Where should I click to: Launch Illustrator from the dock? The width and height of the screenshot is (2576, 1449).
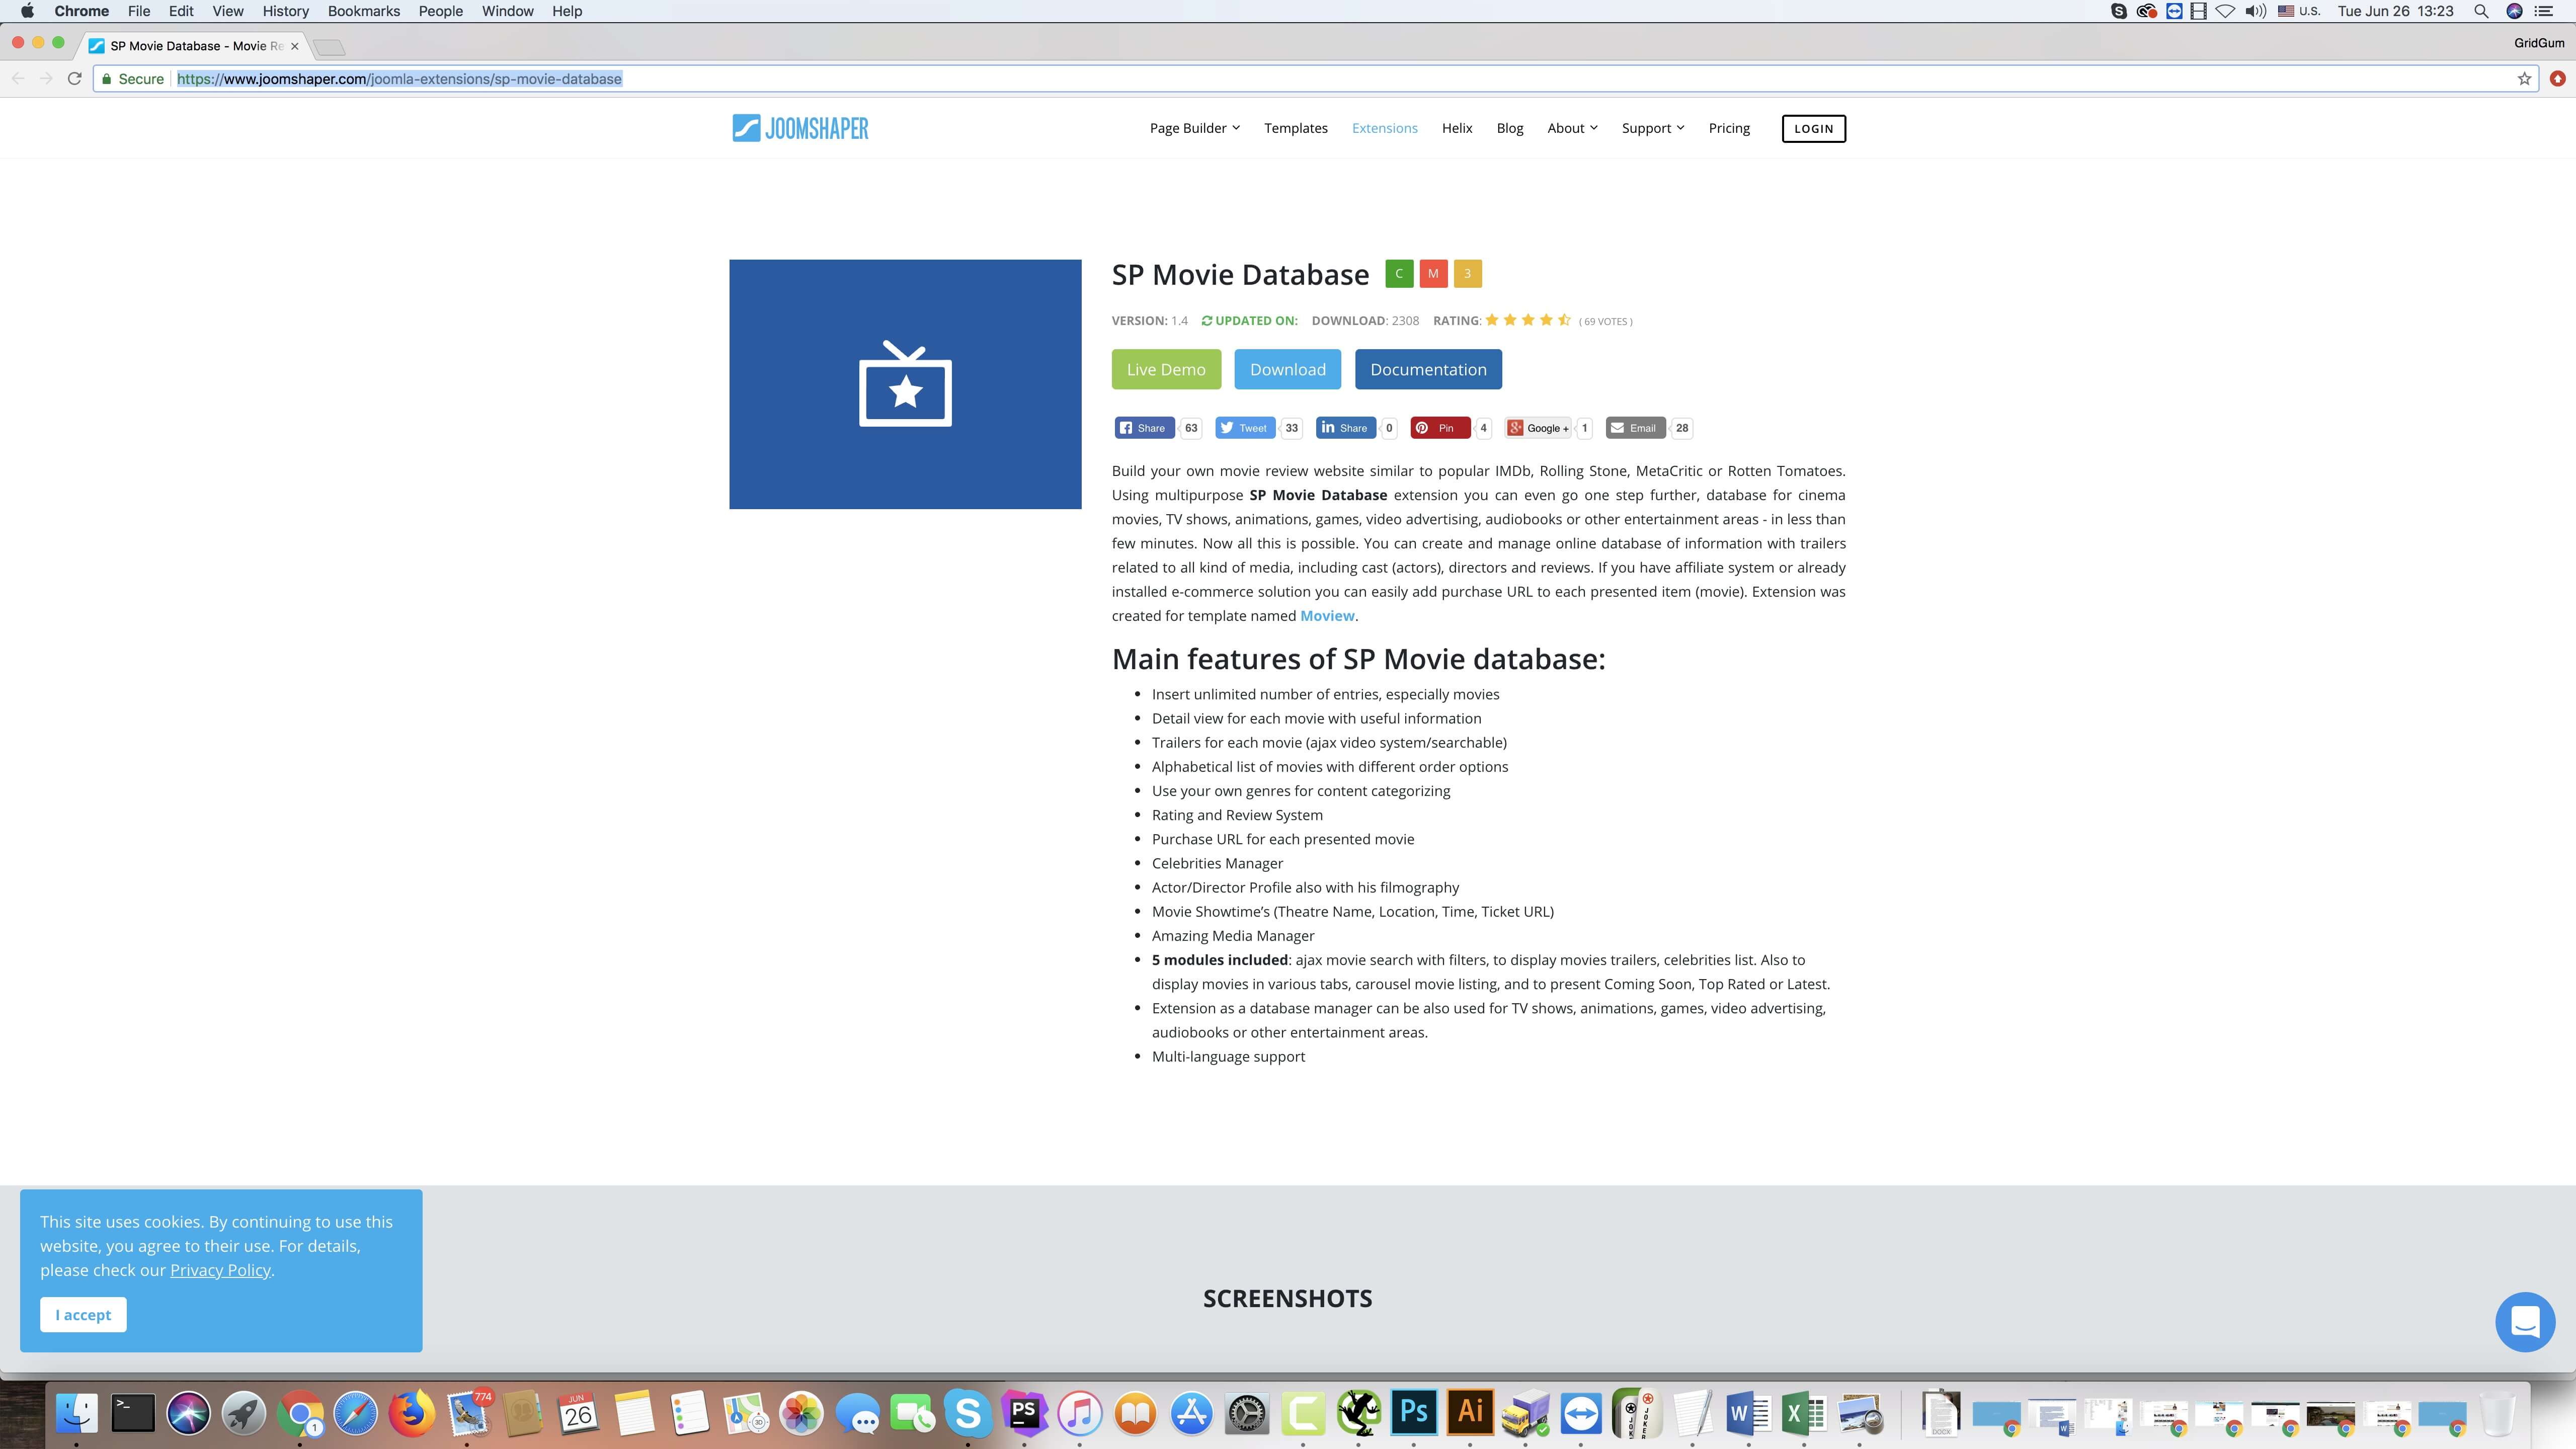(x=1470, y=1413)
